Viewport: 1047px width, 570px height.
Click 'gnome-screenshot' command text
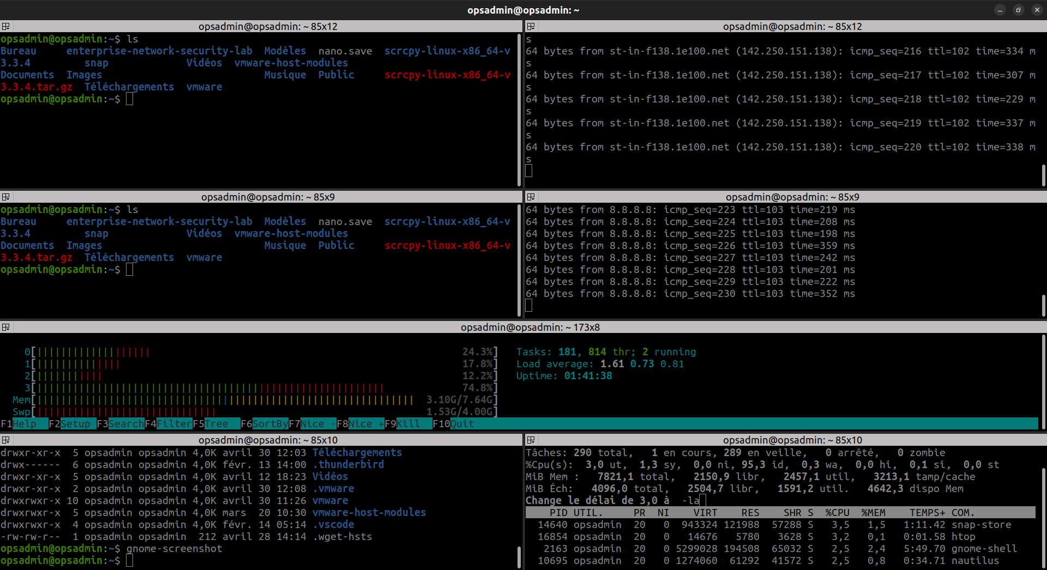click(174, 548)
